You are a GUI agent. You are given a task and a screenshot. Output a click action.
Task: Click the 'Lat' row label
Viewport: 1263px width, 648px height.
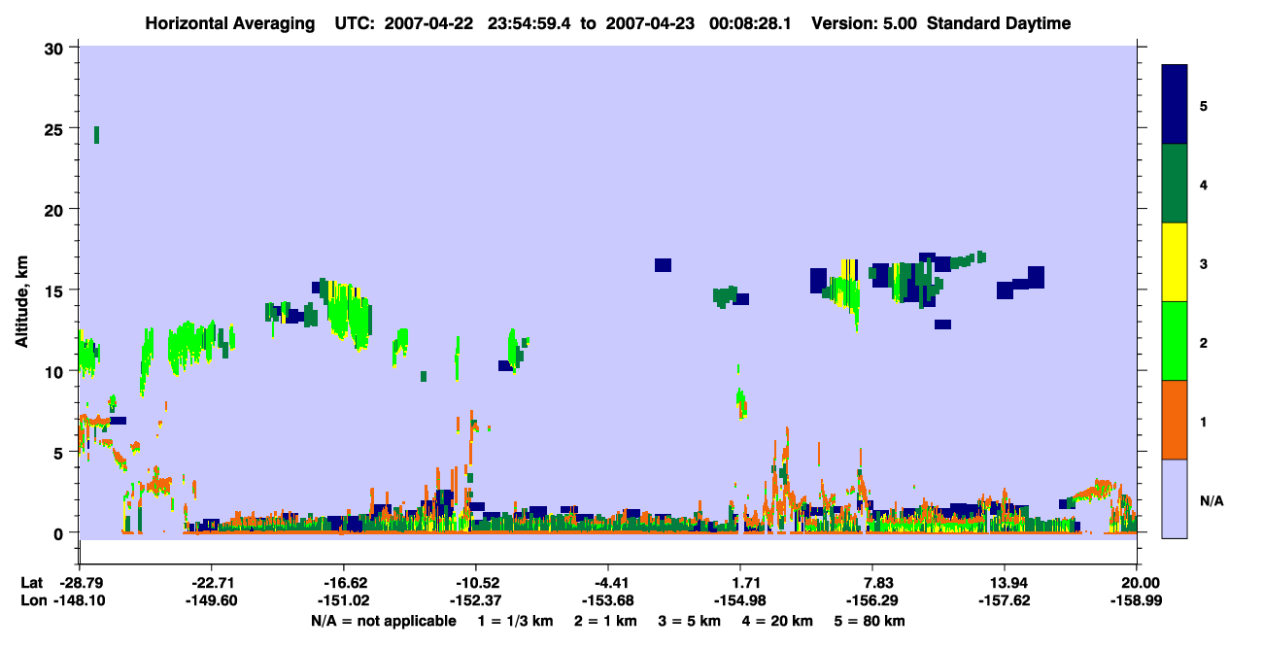click(31, 582)
